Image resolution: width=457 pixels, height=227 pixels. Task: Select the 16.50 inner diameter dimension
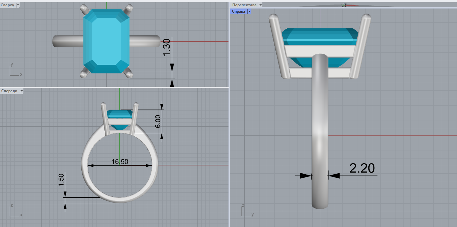[120, 162]
